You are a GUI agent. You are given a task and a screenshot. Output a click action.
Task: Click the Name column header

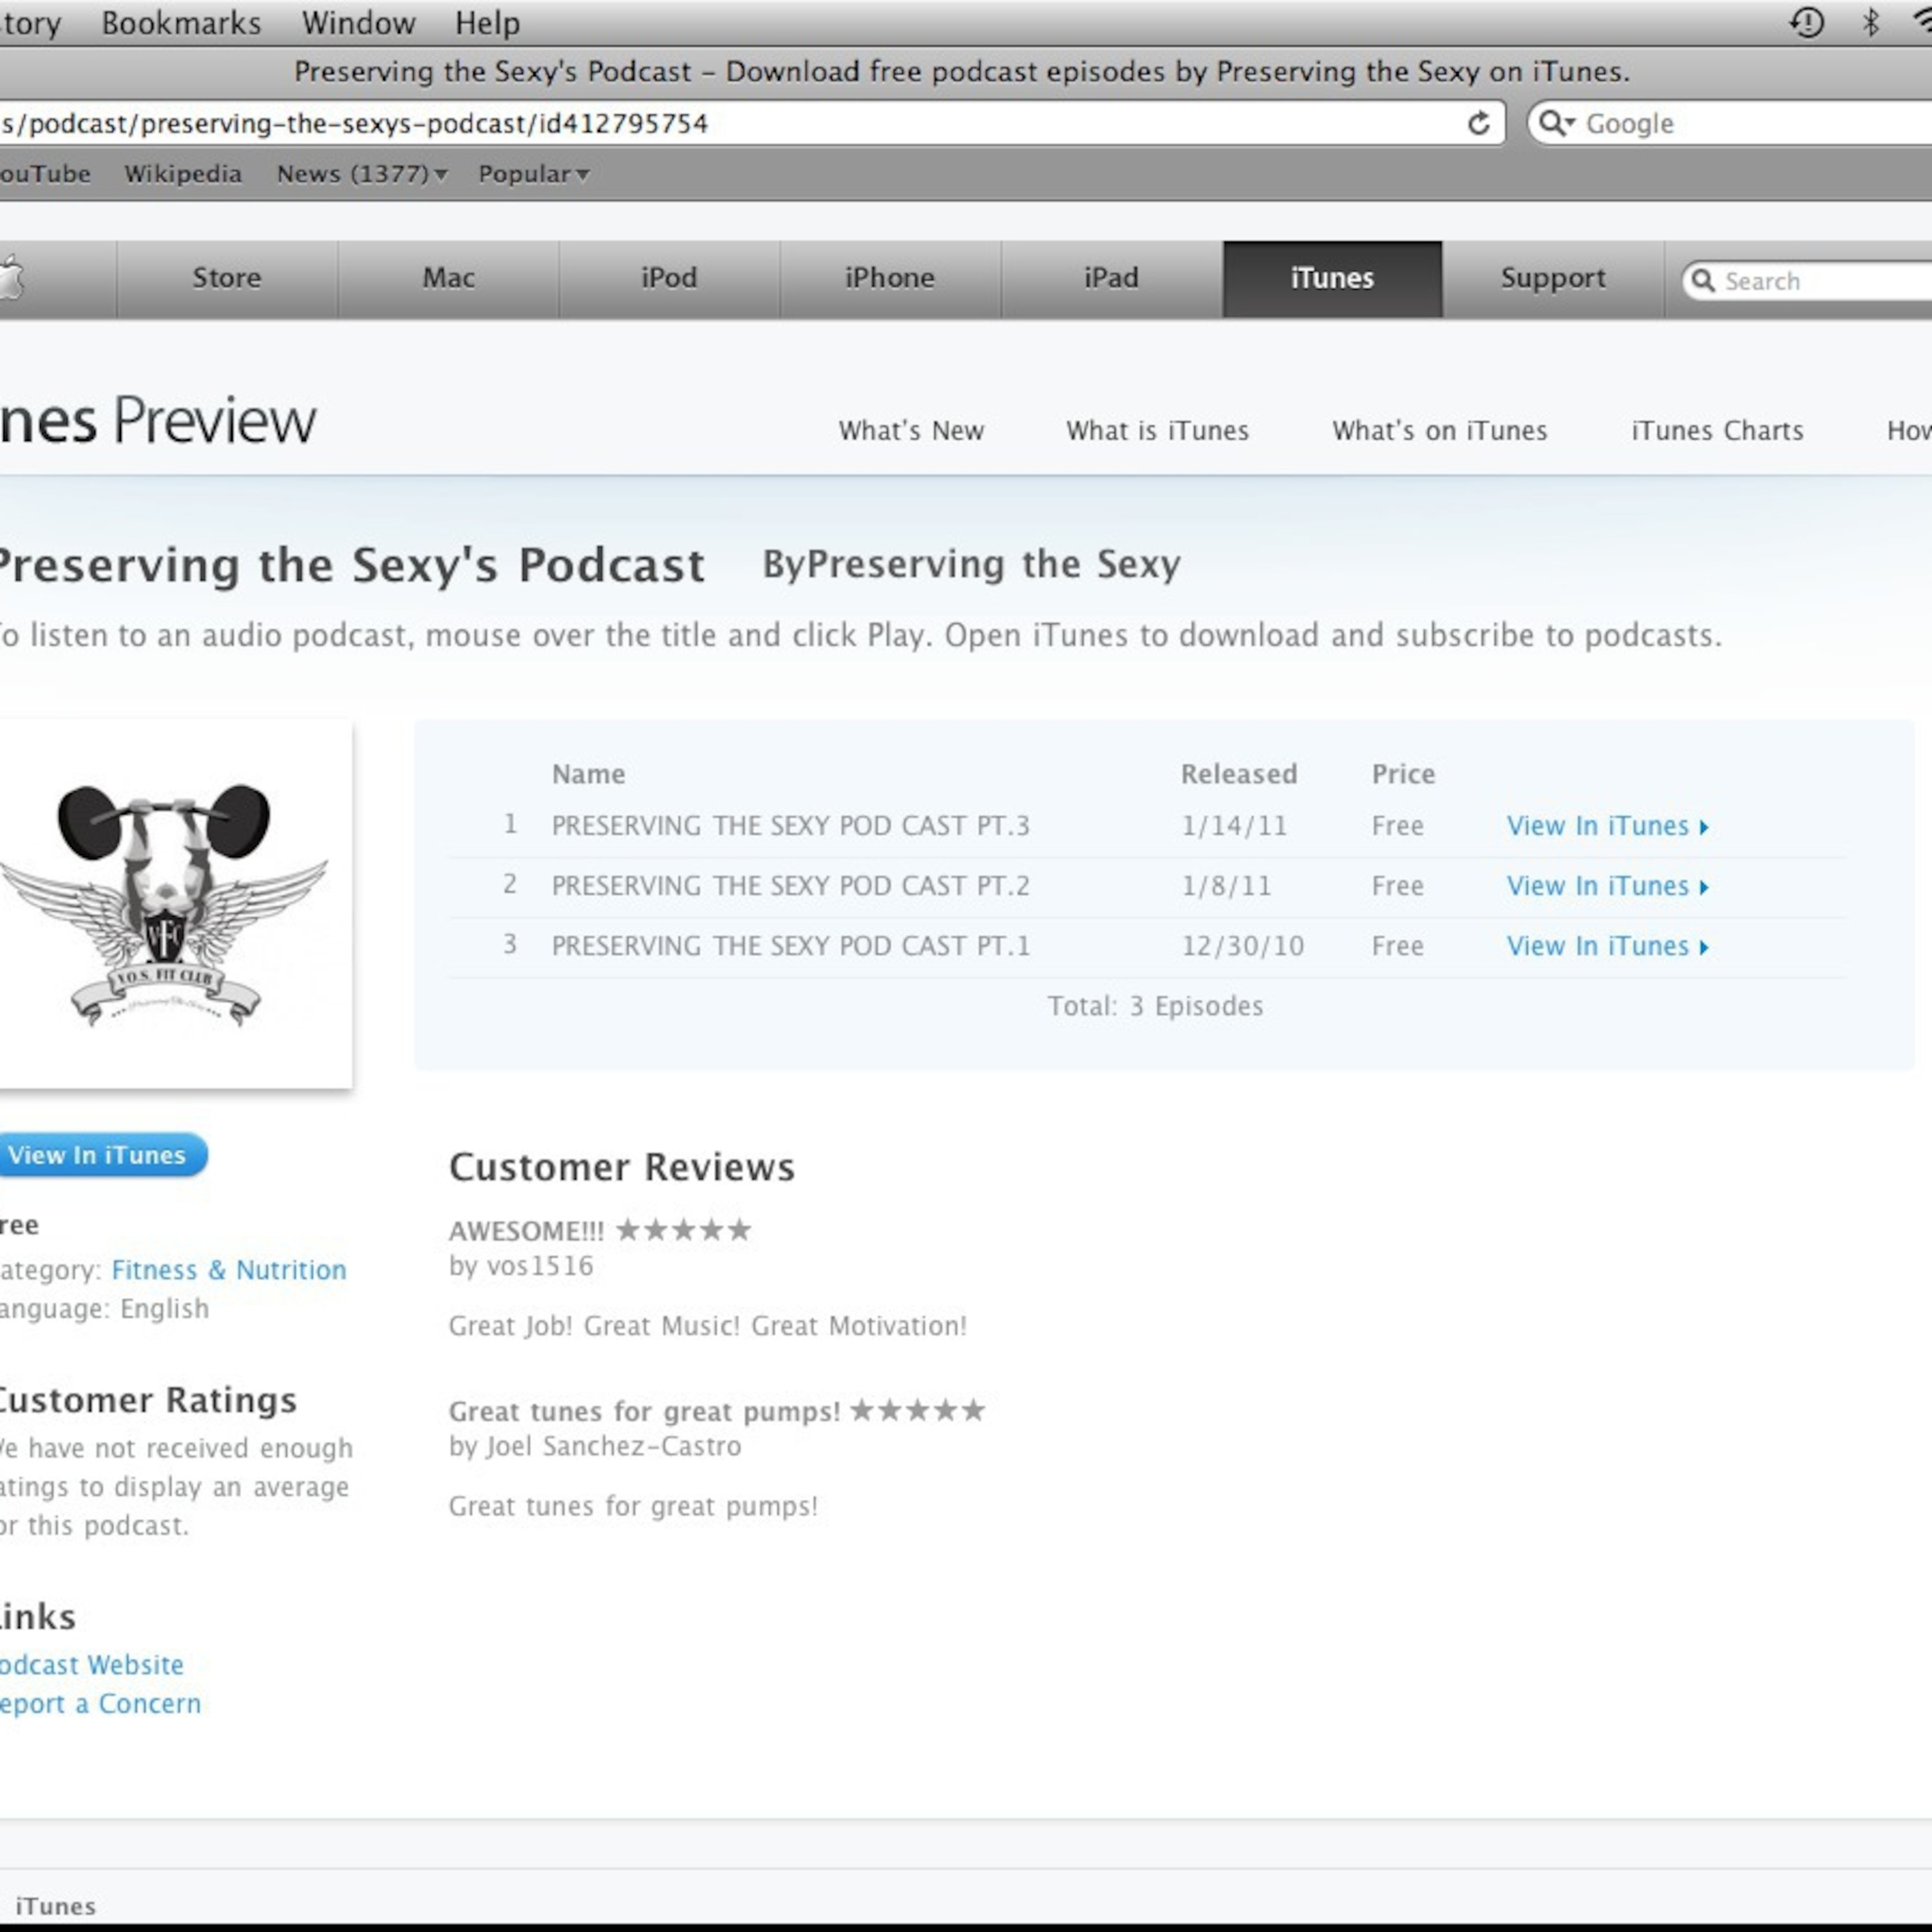pos(588,774)
